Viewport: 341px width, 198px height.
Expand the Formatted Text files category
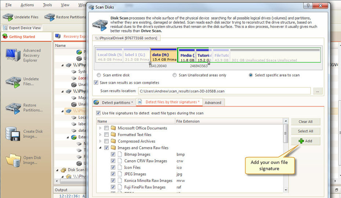coord(100,135)
